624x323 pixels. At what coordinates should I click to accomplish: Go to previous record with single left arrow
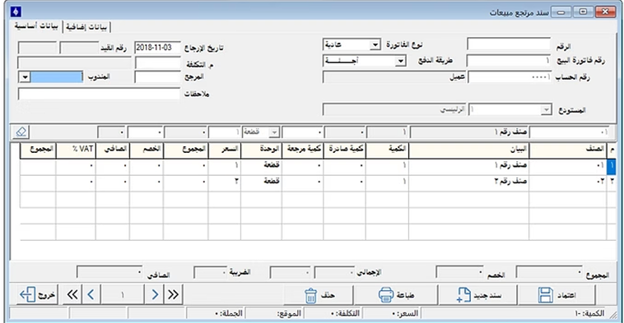coord(91,294)
